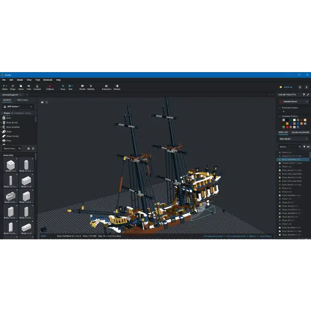The image size is (311, 311).
Task: Open the Main Model dropdown
Action: pyautogui.click(x=294, y=139)
